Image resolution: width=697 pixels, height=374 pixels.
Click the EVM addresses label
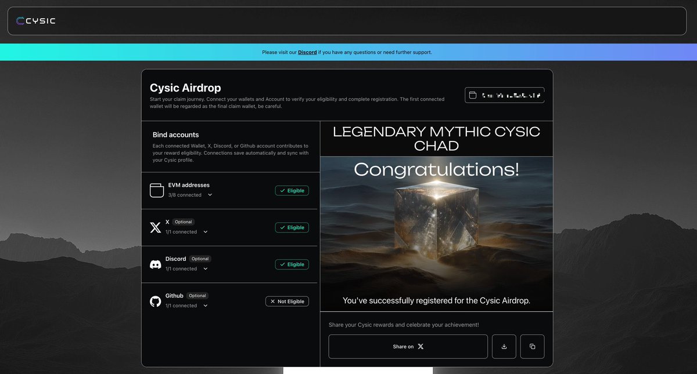click(189, 185)
